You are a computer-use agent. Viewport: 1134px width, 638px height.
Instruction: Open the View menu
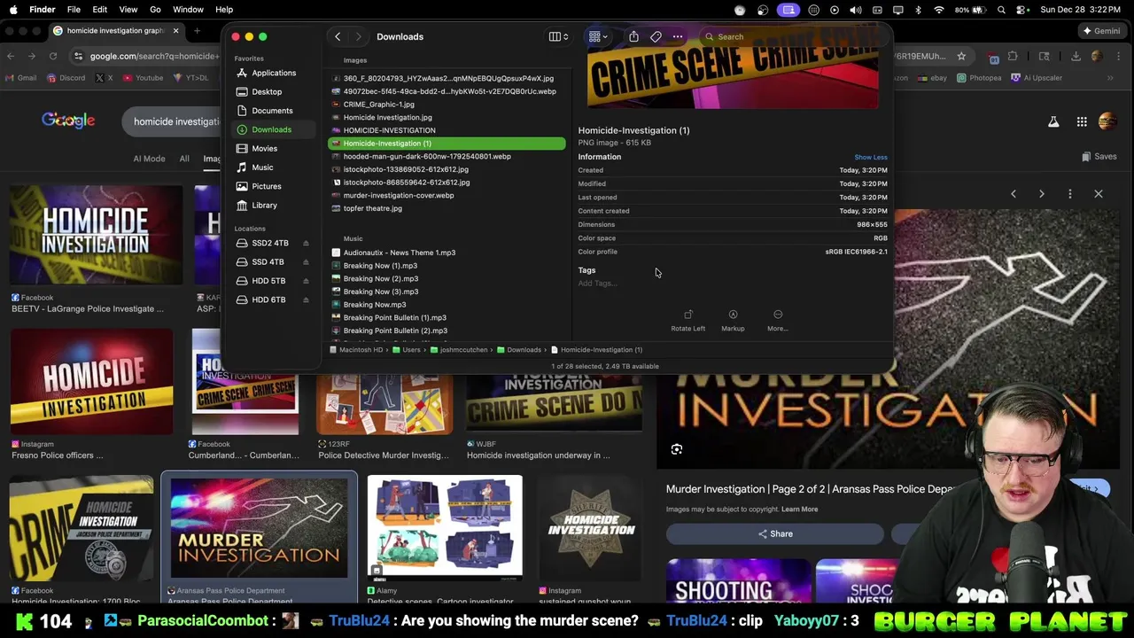tap(128, 10)
